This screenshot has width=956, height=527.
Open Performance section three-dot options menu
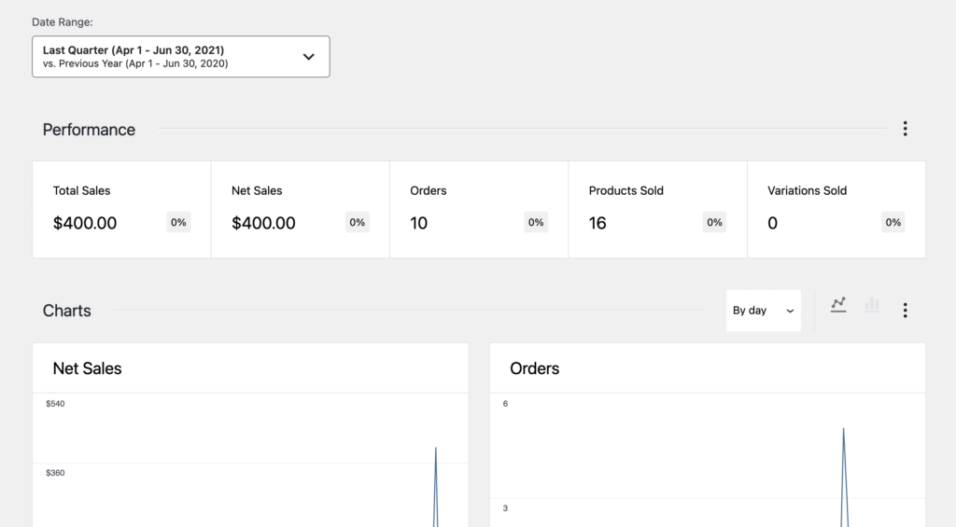coord(905,130)
